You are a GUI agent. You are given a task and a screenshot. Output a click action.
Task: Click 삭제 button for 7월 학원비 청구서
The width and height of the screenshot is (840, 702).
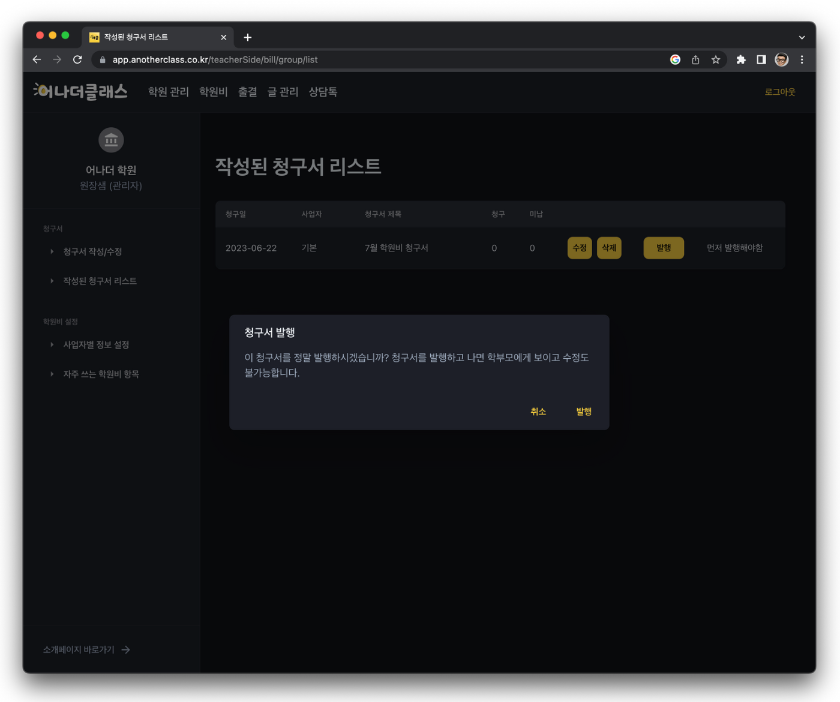(x=609, y=248)
